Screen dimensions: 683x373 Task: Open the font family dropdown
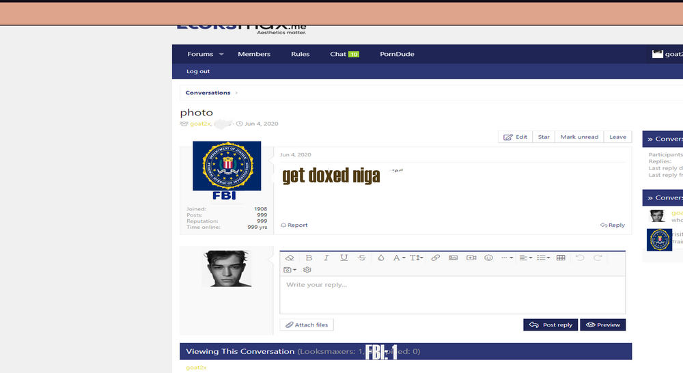coord(399,258)
